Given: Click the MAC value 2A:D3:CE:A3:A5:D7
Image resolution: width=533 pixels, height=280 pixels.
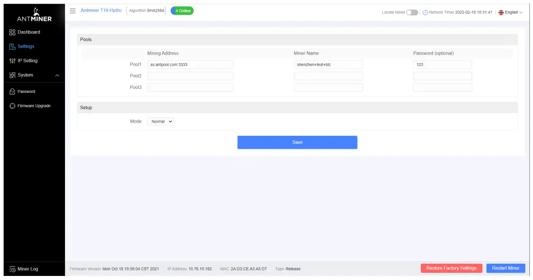Looking at the screenshot, I should pos(248,269).
